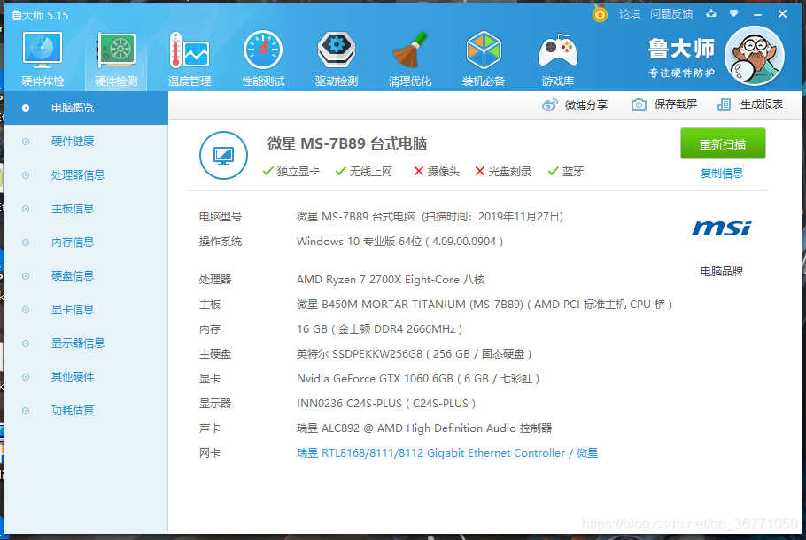Screen dimensions: 806x540
Task: Click the 独立显卡 status indicator
Action: tap(291, 172)
